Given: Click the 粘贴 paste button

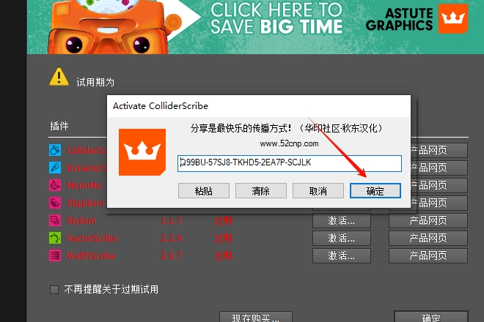Looking at the screenshot, I should [204, 191].
